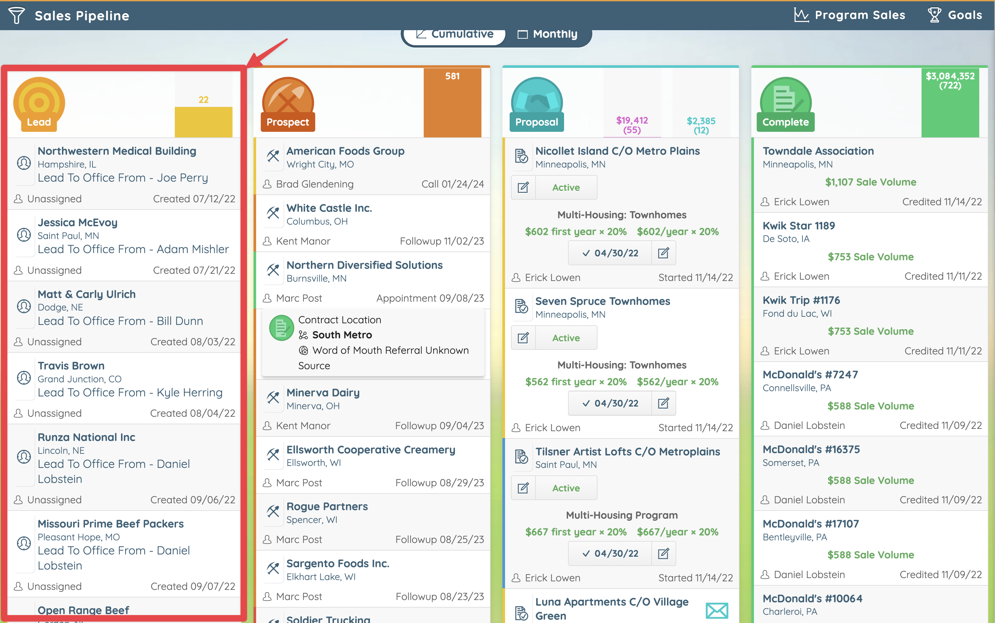Click the headset icon on Jessica McEvoy card

[24, 235]
